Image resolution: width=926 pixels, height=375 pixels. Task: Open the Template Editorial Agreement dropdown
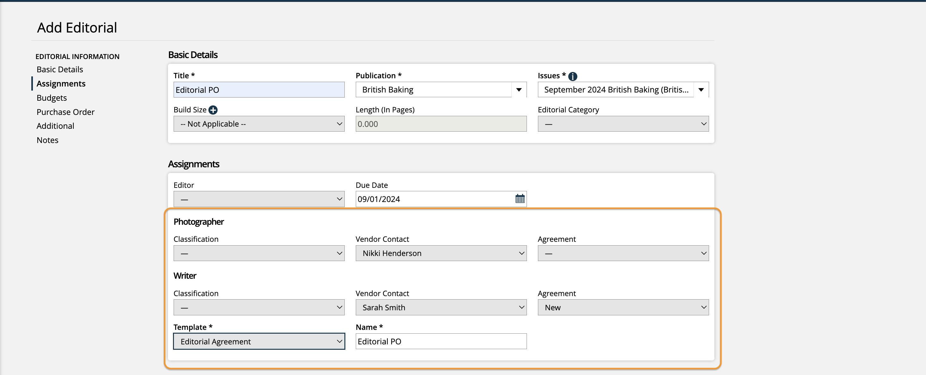(259, 341)
